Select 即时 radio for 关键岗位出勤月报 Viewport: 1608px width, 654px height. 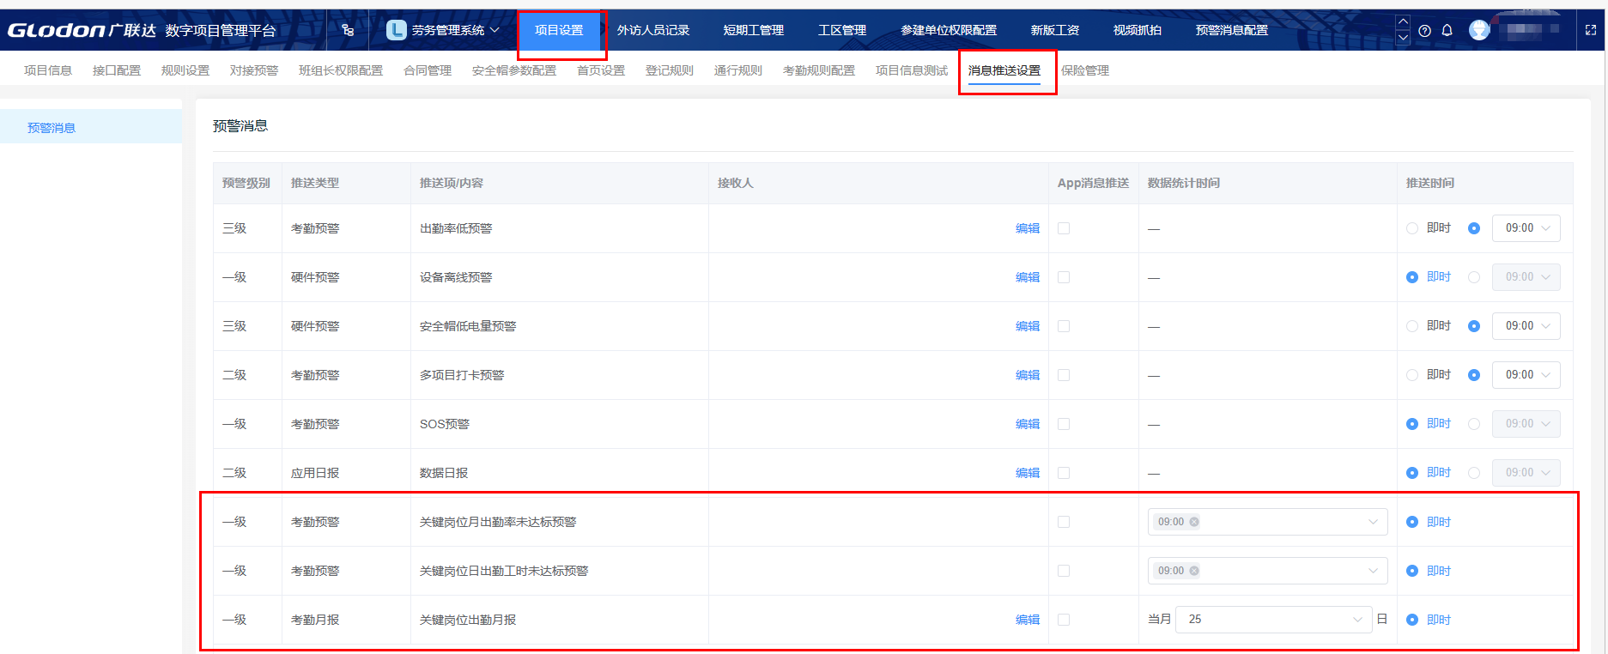1412,620
